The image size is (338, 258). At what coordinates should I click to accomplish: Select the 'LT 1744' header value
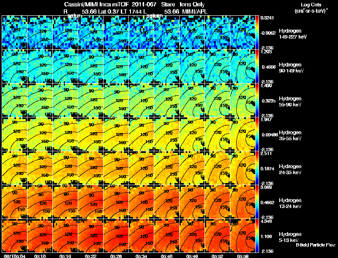click(x=131, y=11)
